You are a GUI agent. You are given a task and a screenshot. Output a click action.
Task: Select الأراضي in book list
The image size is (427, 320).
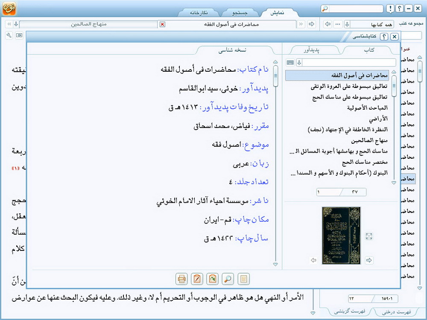coord(337,119)
